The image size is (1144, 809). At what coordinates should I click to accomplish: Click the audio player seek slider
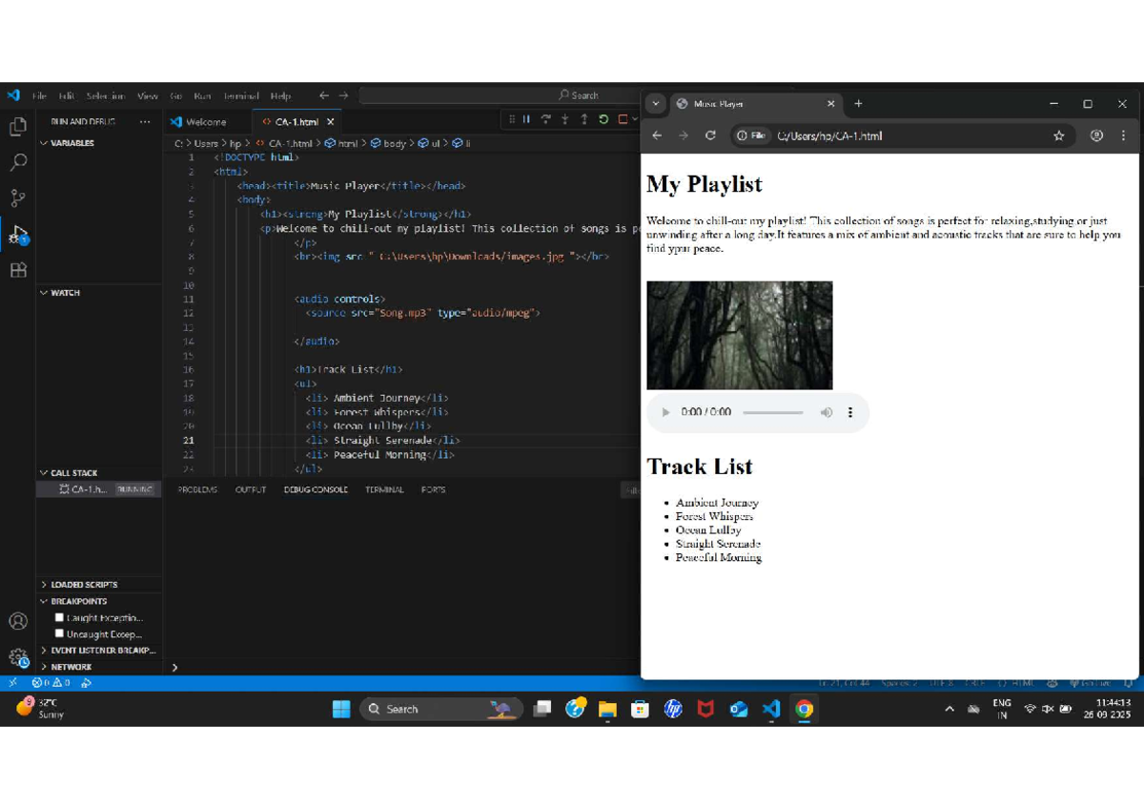(772, 412)
